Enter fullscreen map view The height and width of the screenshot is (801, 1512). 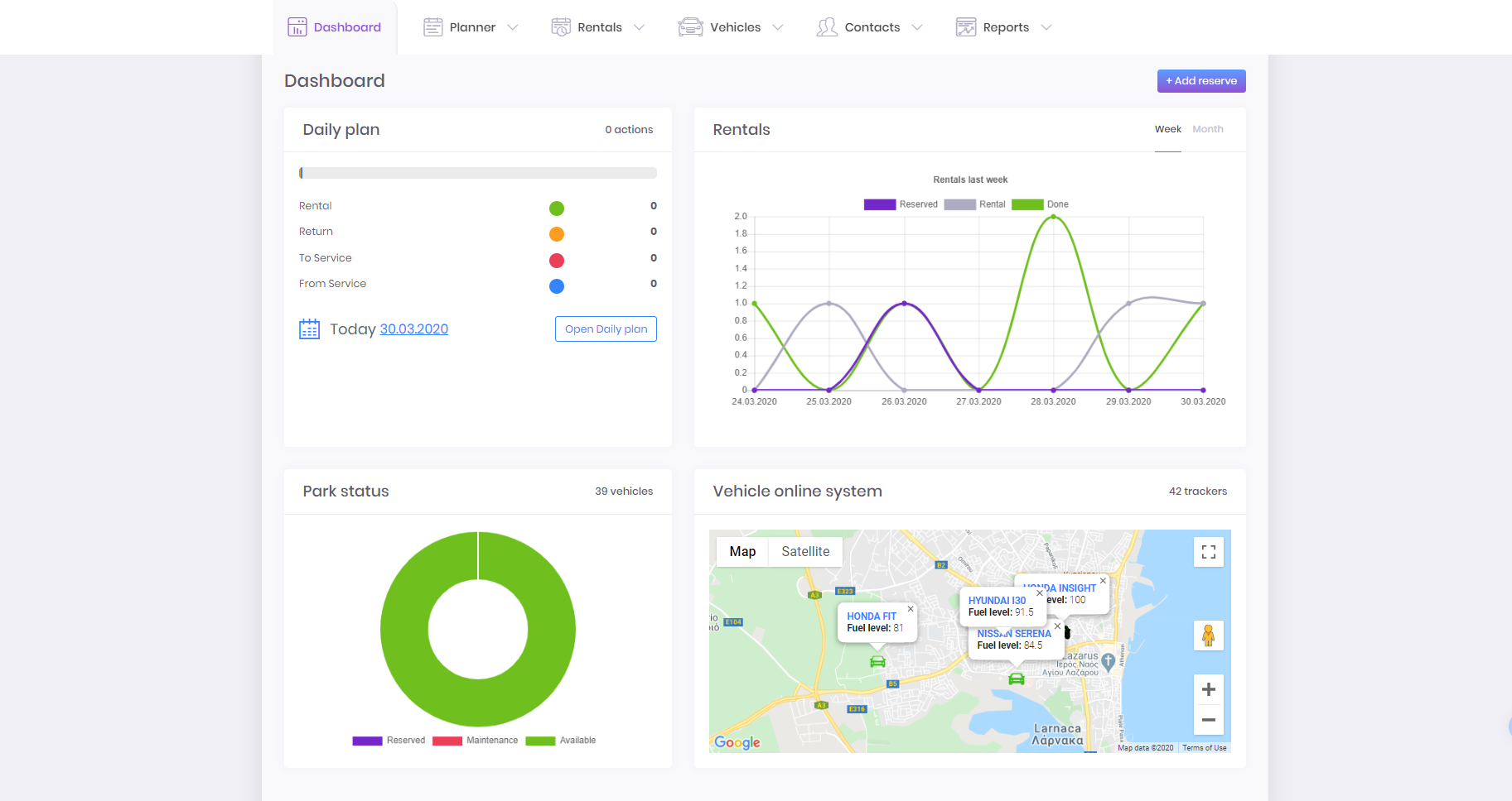click(x=1208, y=552)
